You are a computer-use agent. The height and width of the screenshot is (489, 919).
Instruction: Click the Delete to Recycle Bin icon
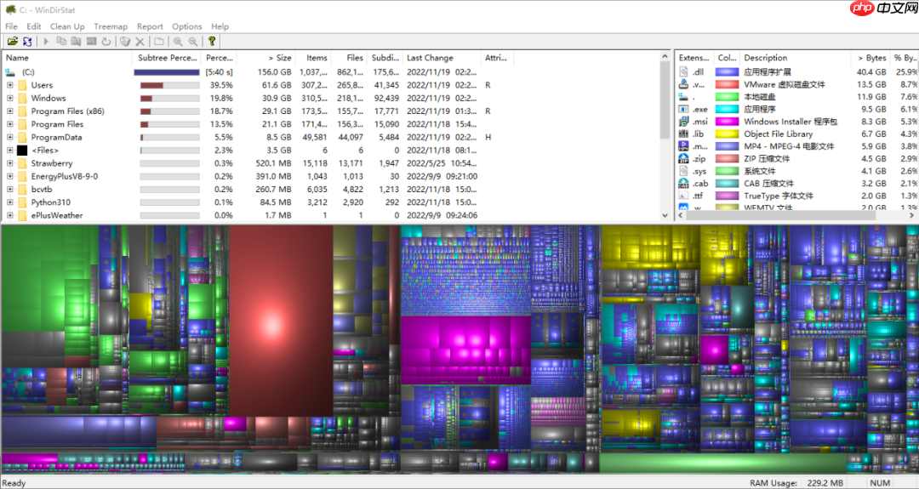tap(124, 41)
